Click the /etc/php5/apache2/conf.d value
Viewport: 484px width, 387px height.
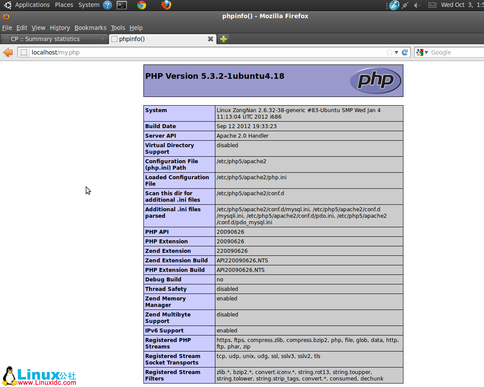tap(250, 193)
